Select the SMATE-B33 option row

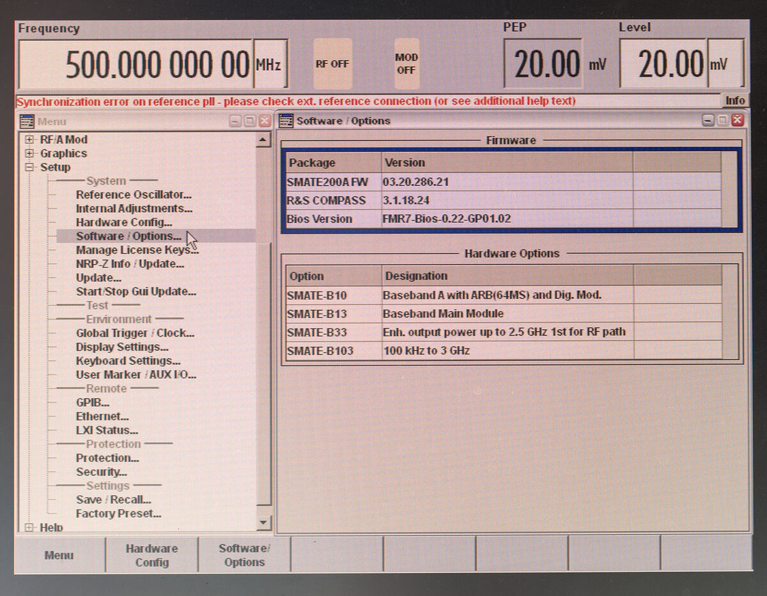pyautogui.click(x=504, y=332)
